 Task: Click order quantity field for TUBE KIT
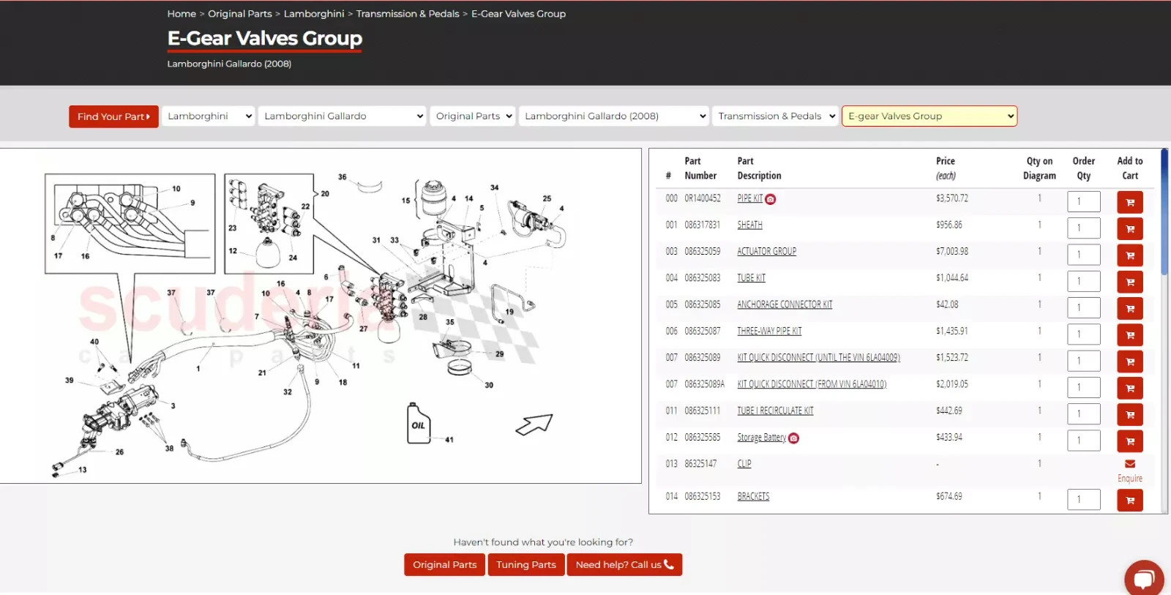(1084, 282)
